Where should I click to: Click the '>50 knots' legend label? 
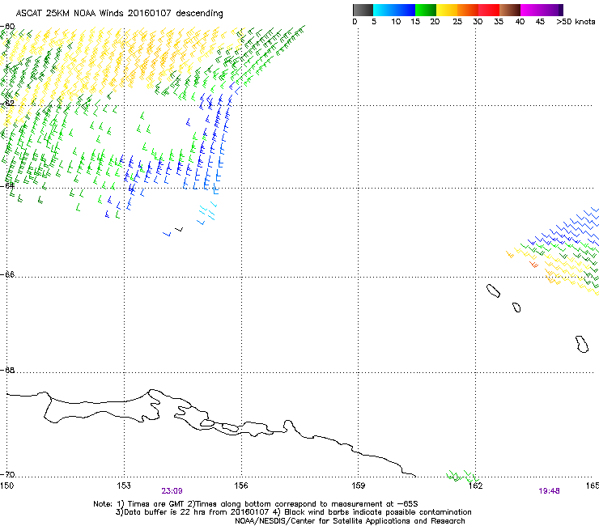point(576,22)
